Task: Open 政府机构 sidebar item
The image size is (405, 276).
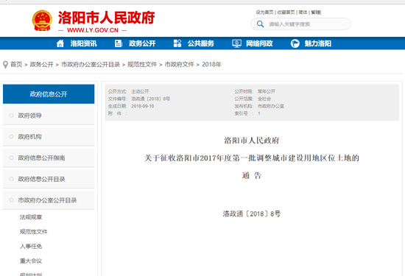Action: pos(49,137)
